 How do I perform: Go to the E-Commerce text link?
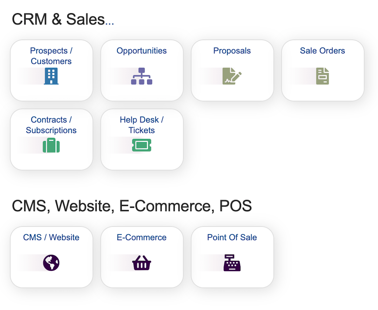[142, 237]
